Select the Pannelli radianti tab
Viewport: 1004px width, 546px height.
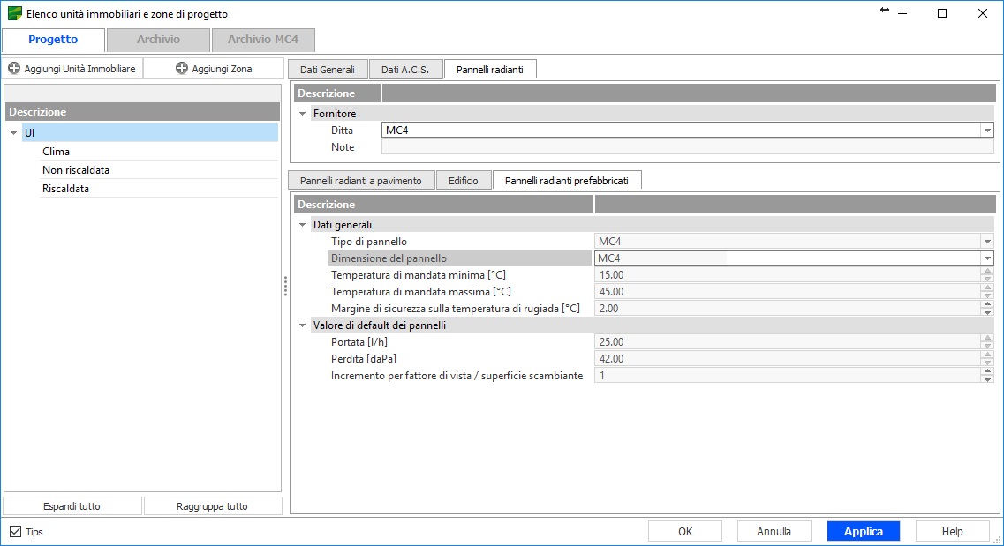[490, 69]
